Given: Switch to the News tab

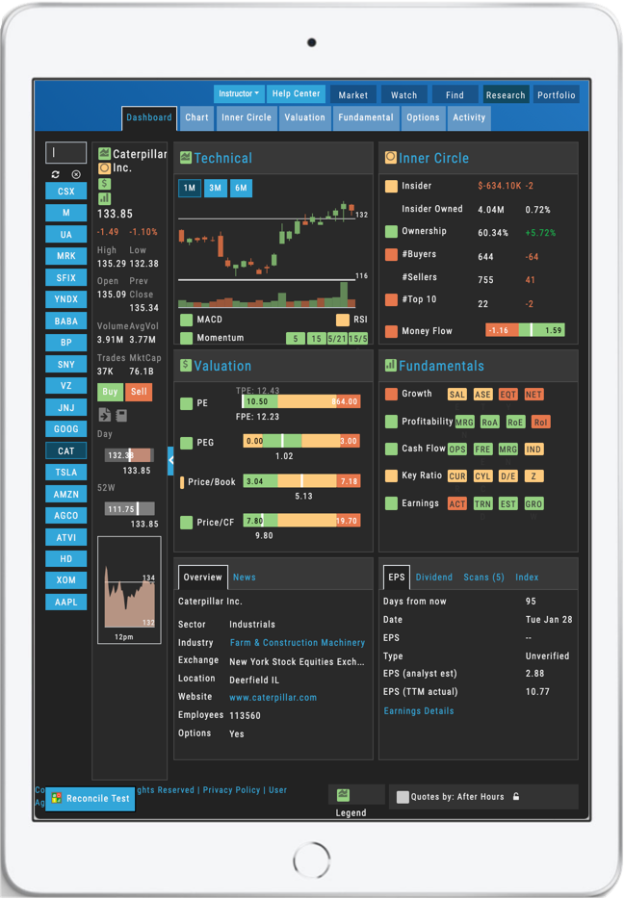Looking at the screenshot, I should pos(245,578).
